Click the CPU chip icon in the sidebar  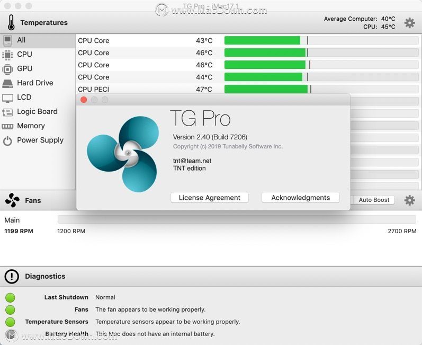pyautogui.click(x=7, y=55)
